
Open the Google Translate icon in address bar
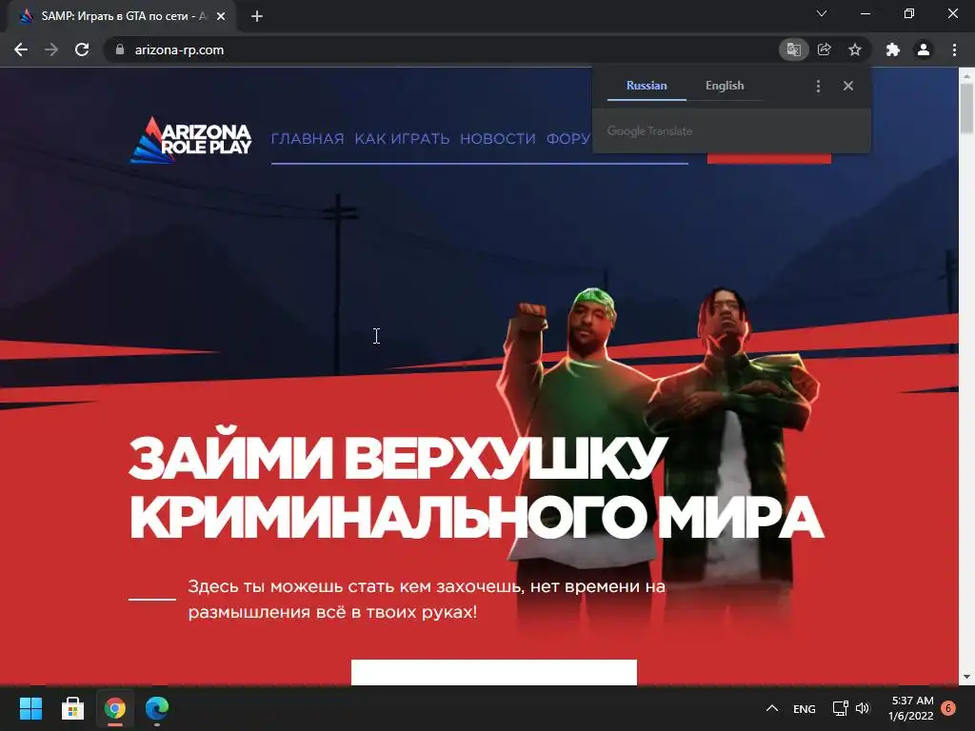793,49
